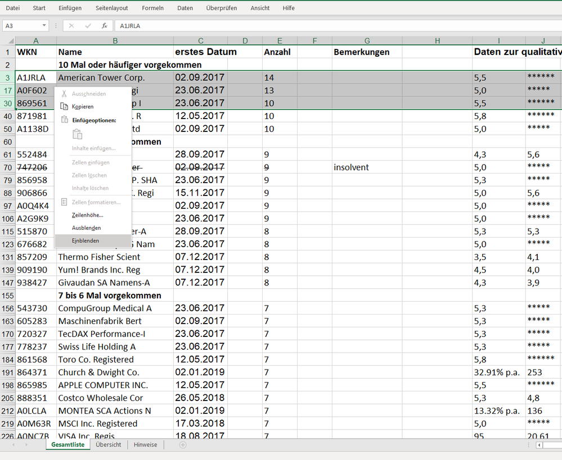Open the name box dropdown arrow
Image resolution: width=562 pixels, height=460 pixels.
pos(44,26)
